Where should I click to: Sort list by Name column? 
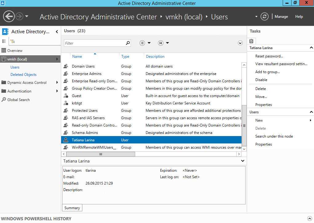coord(77,57)
